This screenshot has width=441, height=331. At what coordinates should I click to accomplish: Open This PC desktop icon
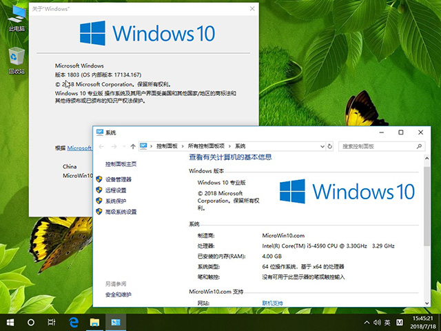coord(17,17)
